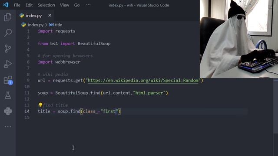Click the webcam video overlay
Image resolution: width=278 pixels, height=156 pixels.
click(x=239, y=39)
